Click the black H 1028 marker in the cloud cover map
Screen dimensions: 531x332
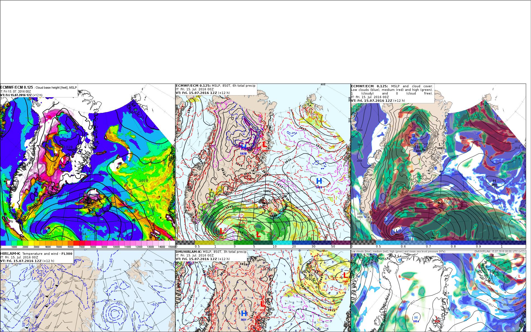pos(419,149)
